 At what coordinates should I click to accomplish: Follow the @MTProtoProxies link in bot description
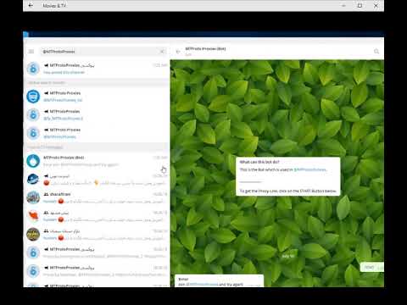[x=309, y=169]
